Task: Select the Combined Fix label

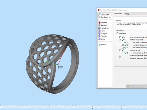Action: point(106,17)
